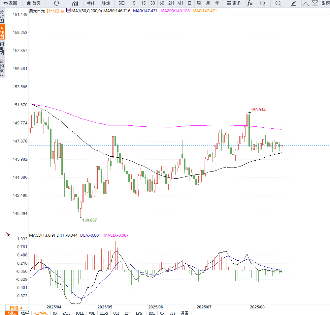330x315 pixels.
Task: Click the dollar sign toolbar item
Action: (x=325, y=3)
